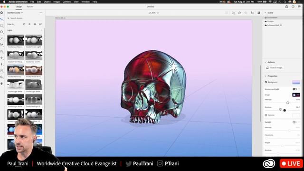
Task: Switch to the Render tab
Action: 30,7
